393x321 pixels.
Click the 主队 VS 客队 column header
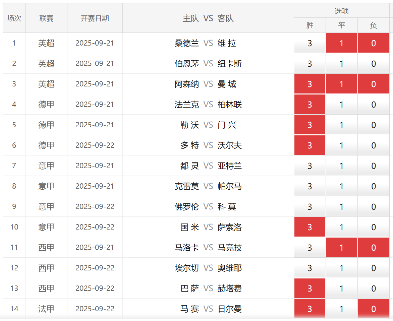coord(208,18)
